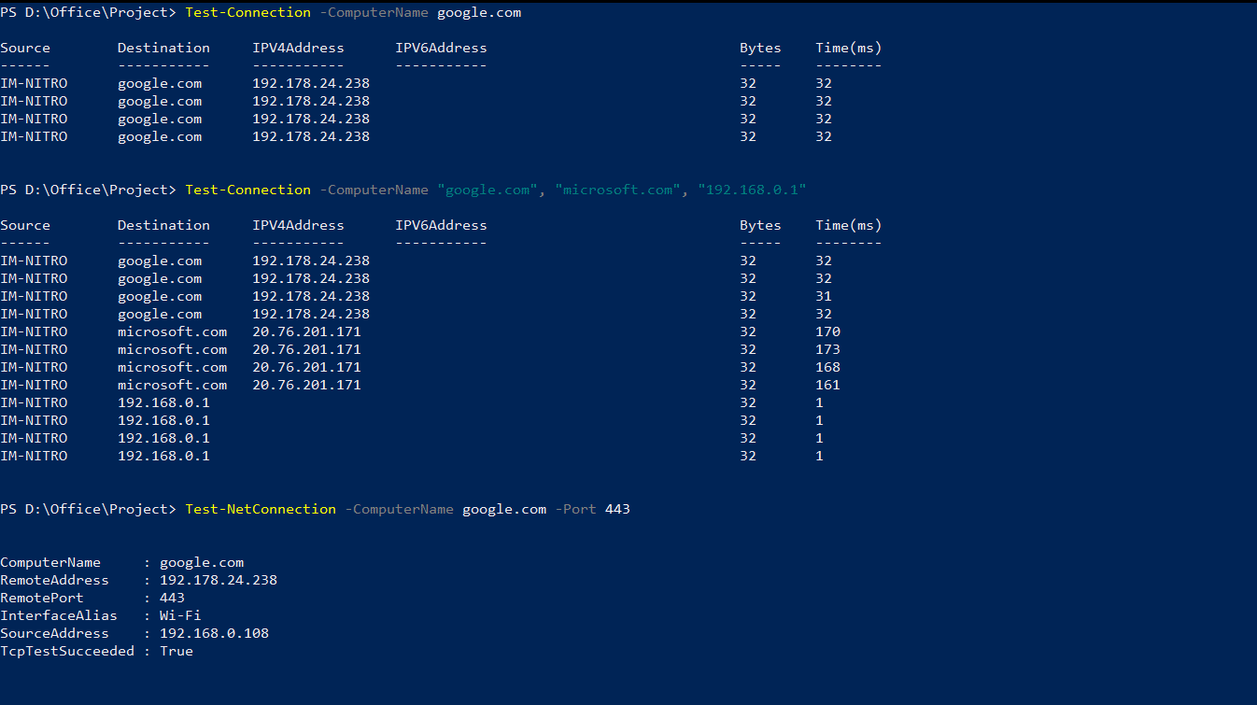Click the Bytes header in the first table
This screenshot has height=705, width=1257.
pos(760,48)
